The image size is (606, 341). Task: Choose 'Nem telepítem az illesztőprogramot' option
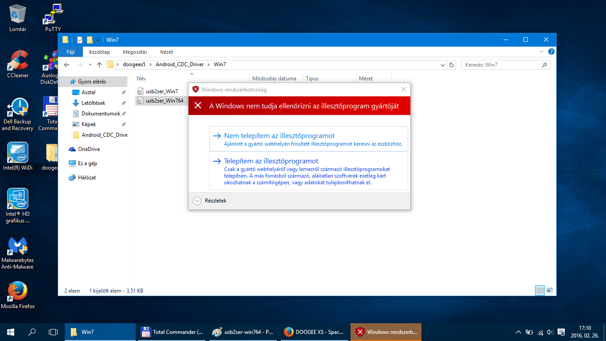coord(279,136)
